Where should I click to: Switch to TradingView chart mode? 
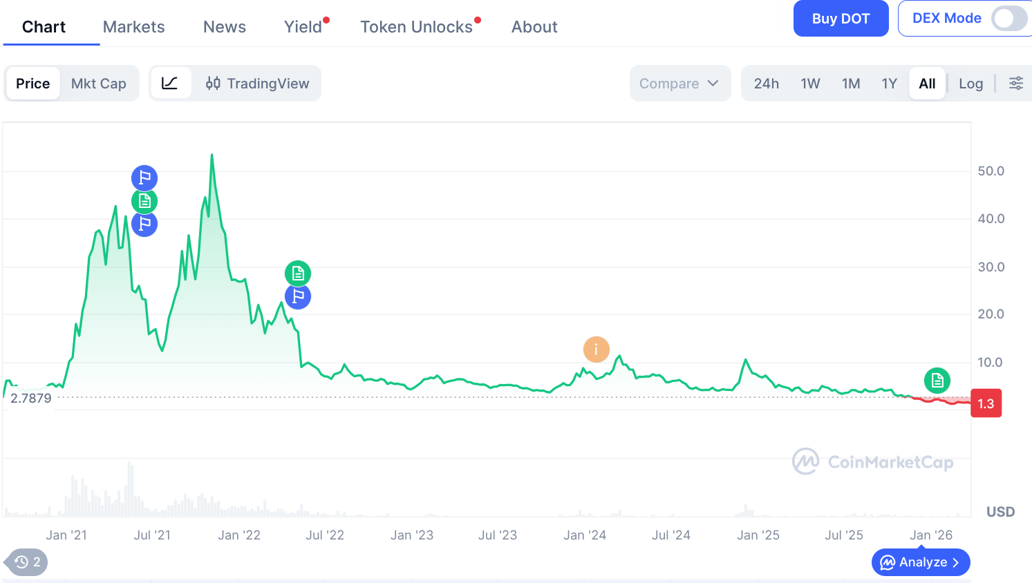click(257, 84)
